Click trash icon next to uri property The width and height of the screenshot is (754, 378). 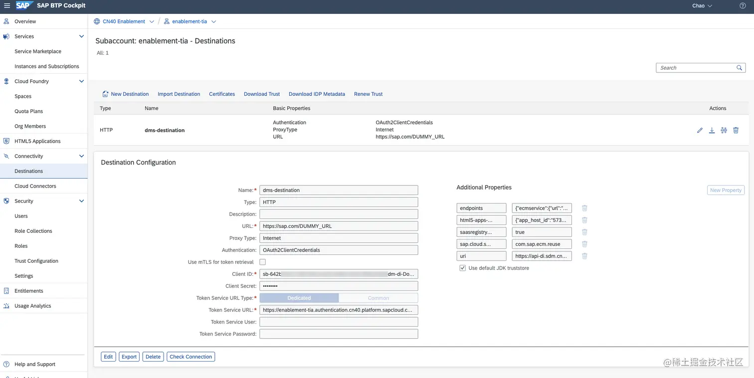pos(584,256)
